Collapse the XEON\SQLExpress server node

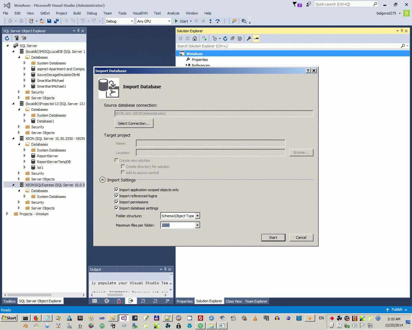pos(13,185)
